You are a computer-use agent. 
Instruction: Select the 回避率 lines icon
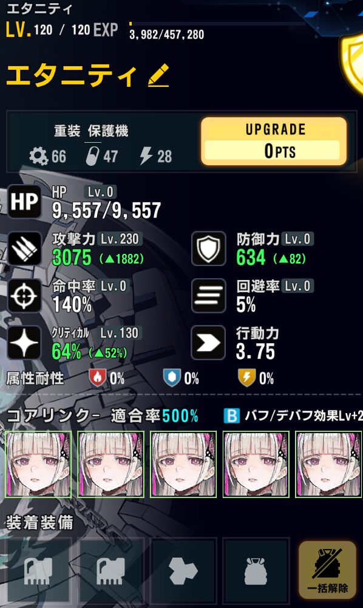(x=209, y=295)
